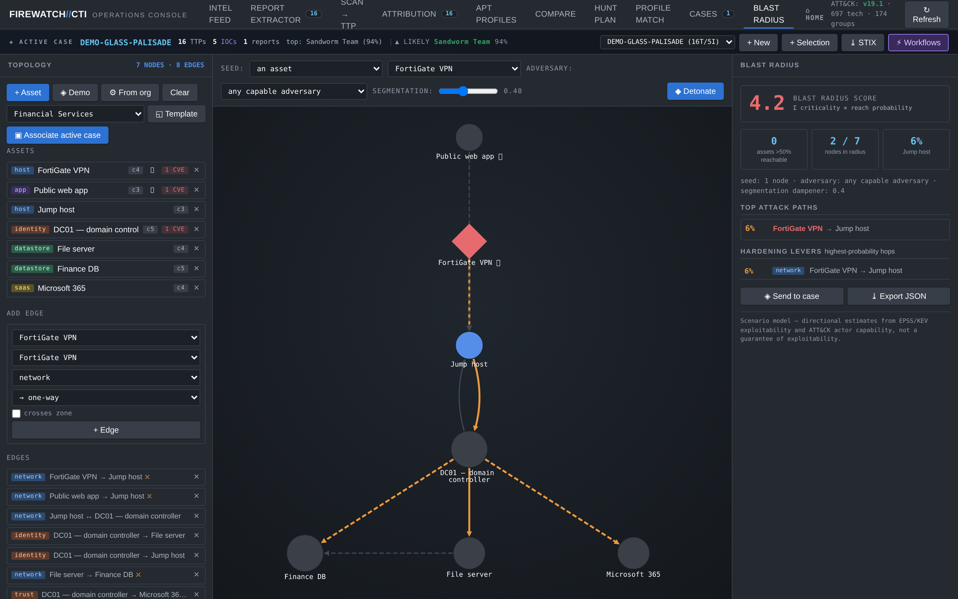Viewport: 958px width, 599px height.
Task: Remove the Finance DB asset
Action: (x=196, y=269)
